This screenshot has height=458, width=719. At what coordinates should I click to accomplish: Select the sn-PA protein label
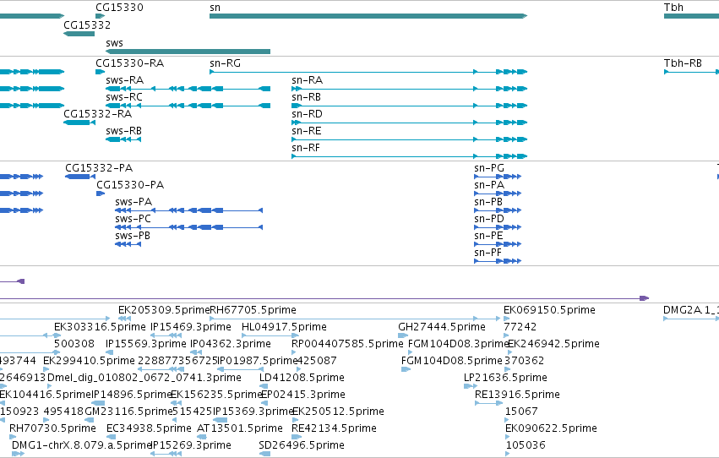coord(489,185)
